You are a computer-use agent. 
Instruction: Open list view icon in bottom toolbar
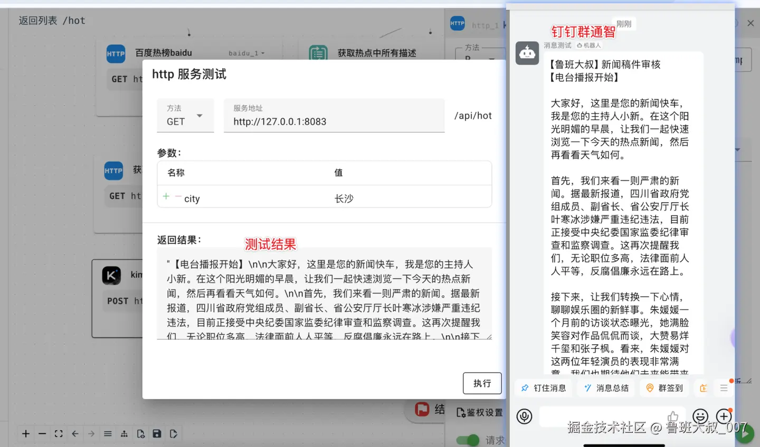click(x=108, y=434)
